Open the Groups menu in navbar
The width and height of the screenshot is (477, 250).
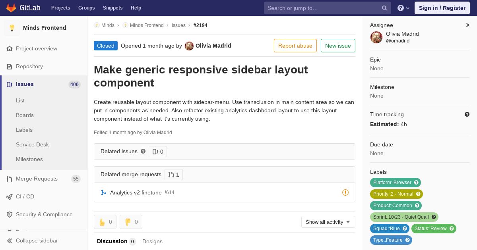click(x=86, y=8)
